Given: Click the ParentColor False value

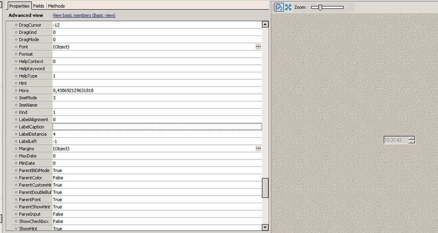Looking at the screenshot, I should point(58,178).
